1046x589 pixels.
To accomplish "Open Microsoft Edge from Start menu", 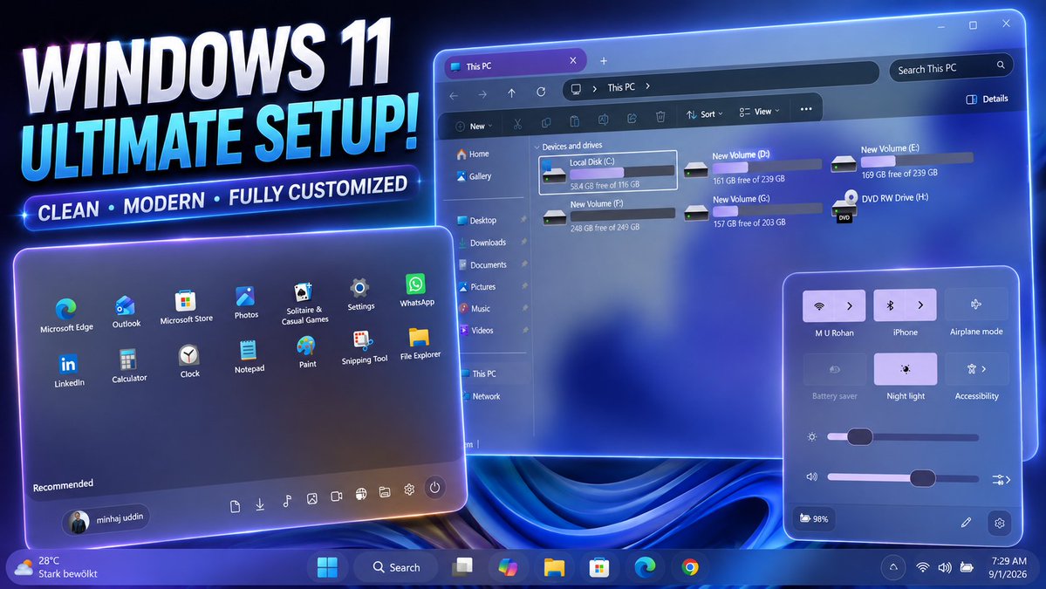I will tap(66, 315).
